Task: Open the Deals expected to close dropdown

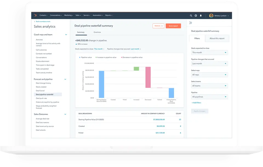Action: 210,52
